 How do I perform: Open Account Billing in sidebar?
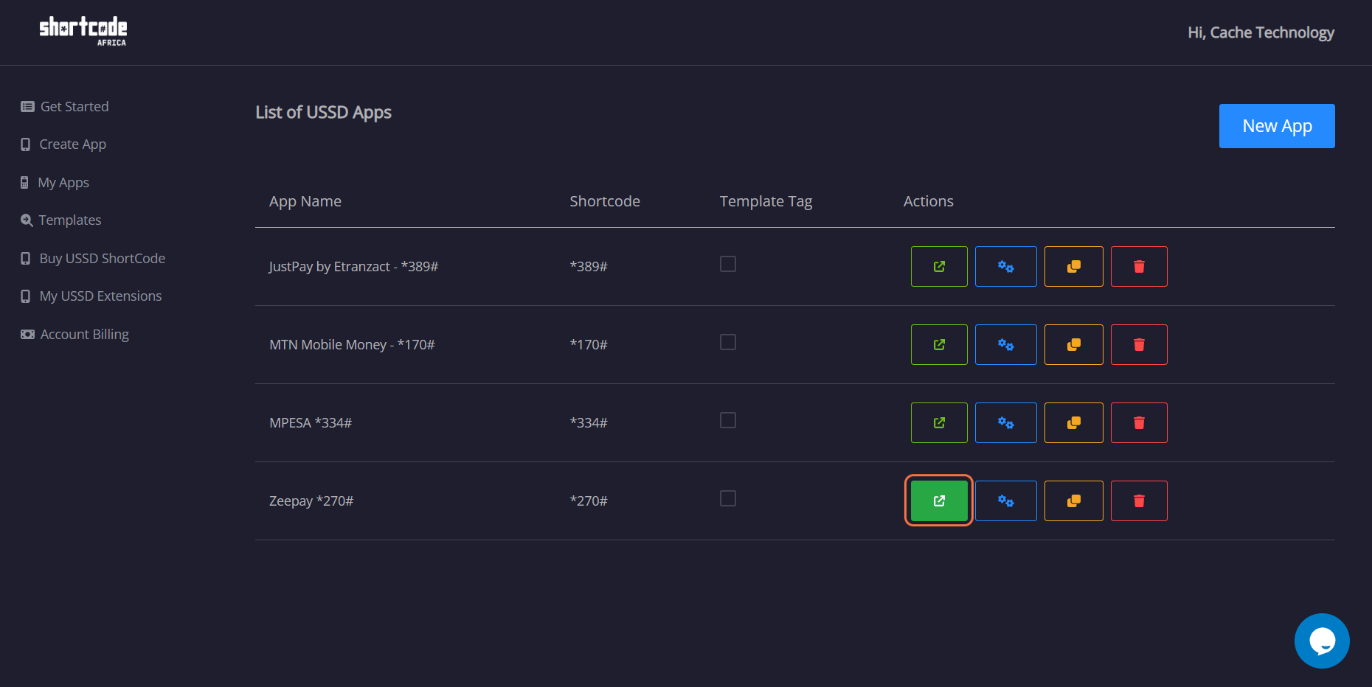coord(75,334)
